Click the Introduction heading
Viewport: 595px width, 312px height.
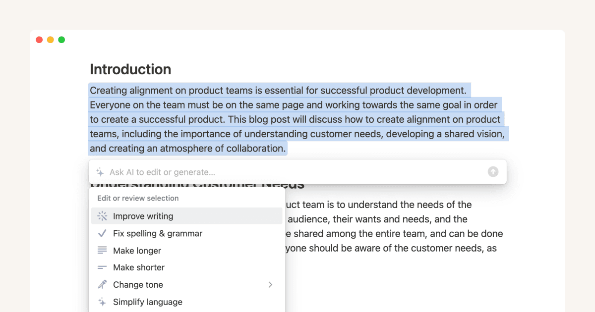130,69
